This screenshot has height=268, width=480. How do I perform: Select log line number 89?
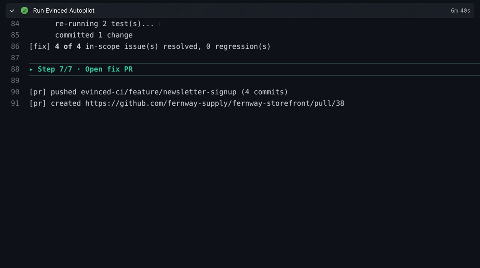[15, 81]
